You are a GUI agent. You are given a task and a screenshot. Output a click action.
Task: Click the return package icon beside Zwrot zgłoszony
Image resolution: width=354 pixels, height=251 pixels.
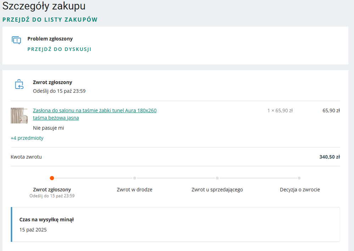pyautogui.click(x=19, y=85)
